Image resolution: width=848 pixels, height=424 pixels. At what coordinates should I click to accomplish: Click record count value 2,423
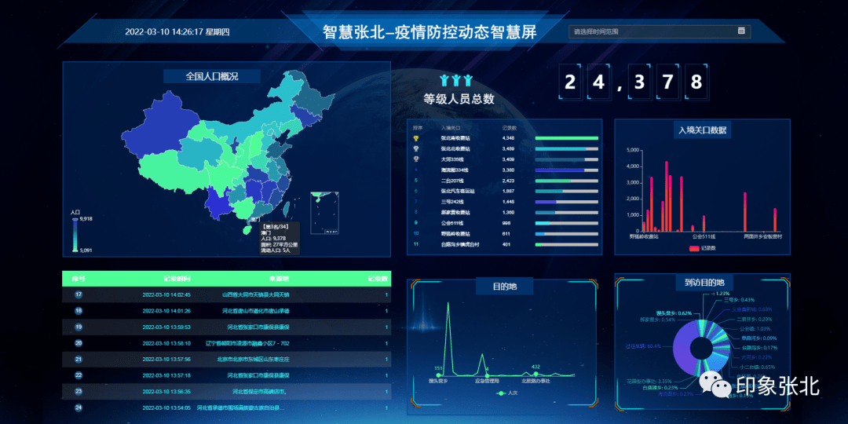[x=508, y=181]
